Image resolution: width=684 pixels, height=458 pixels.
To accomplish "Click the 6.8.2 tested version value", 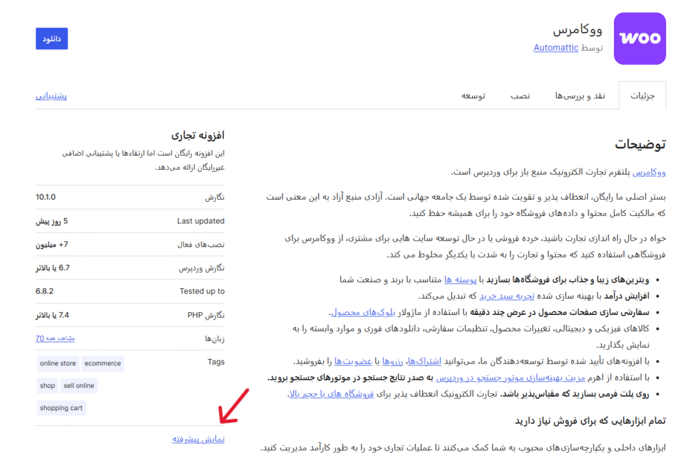I will [x=45, y=292].
